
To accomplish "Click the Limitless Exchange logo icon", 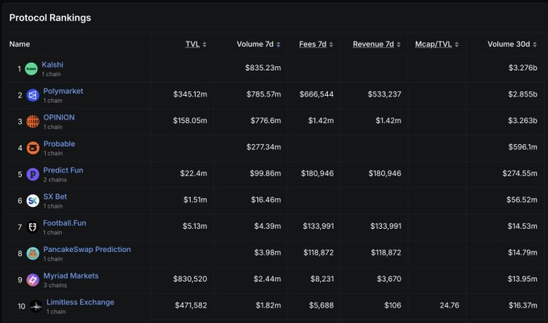I will tap(35, 306).
